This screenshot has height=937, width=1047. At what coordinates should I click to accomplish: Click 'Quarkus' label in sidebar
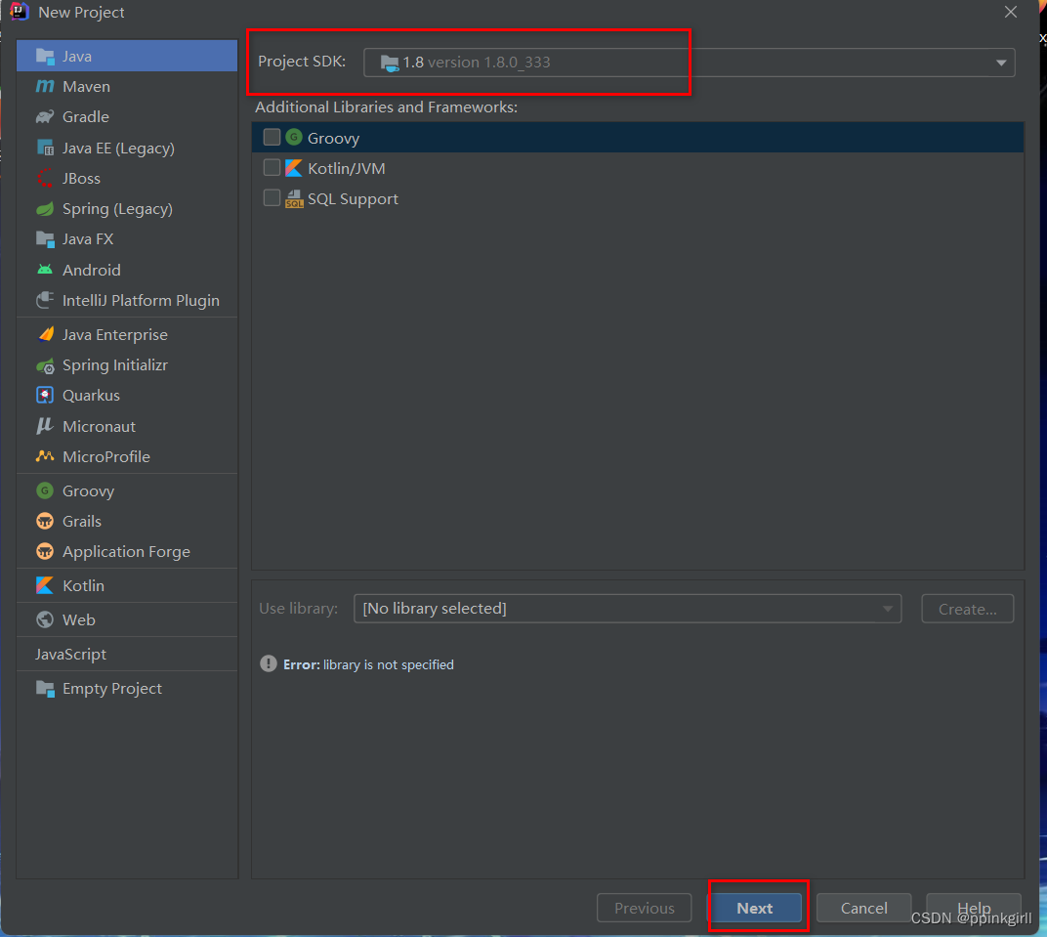pos(91,396)
